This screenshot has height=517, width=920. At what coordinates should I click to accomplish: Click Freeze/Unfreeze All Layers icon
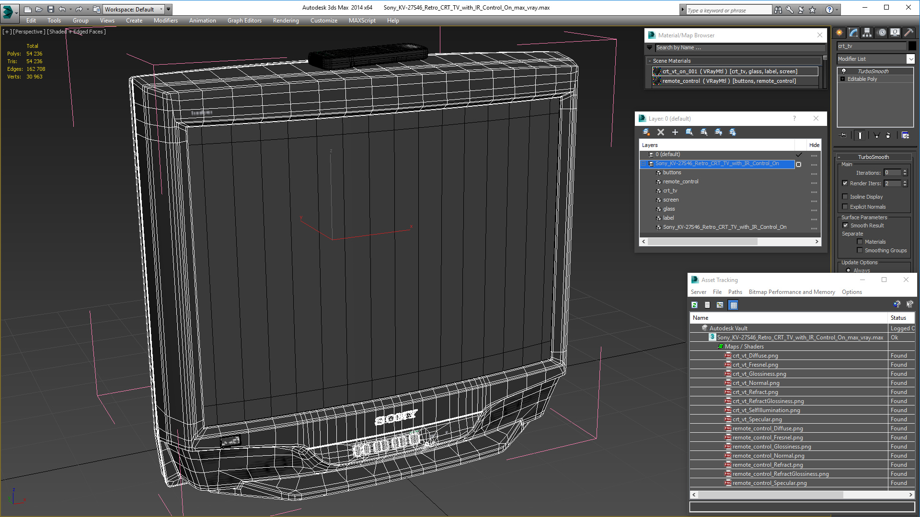tap(733, 132)
